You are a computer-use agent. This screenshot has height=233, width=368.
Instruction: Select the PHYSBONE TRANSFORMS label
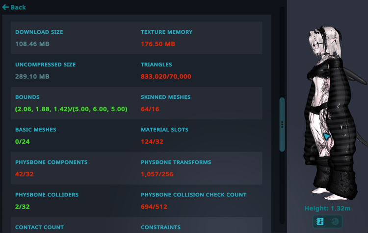pyautogui.click(x=176, y=163)
